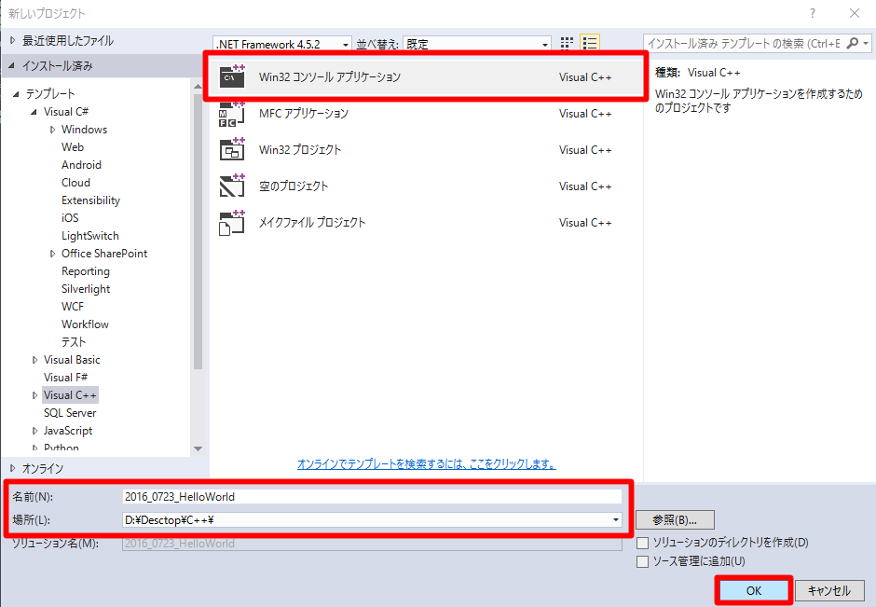Screen dimensions: 876x607
Task: Open the help question mark button
Action: tap(813, 13)
